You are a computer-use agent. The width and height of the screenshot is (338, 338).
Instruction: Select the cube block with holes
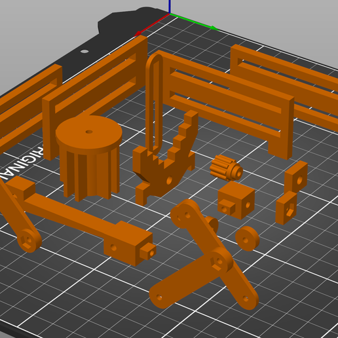point(236,200)
